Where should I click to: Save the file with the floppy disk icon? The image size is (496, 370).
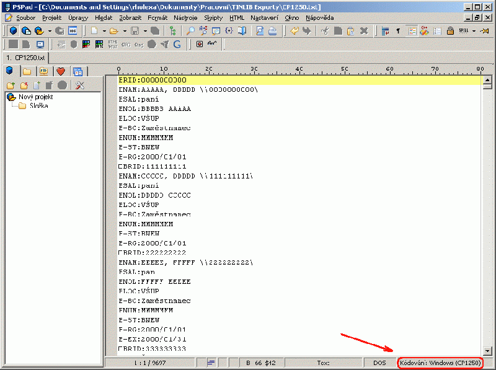pos(135,30)
